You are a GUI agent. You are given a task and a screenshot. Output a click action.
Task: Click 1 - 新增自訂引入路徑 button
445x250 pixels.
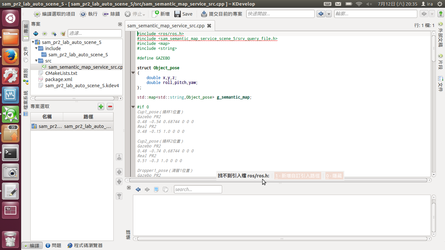[298, 176]
